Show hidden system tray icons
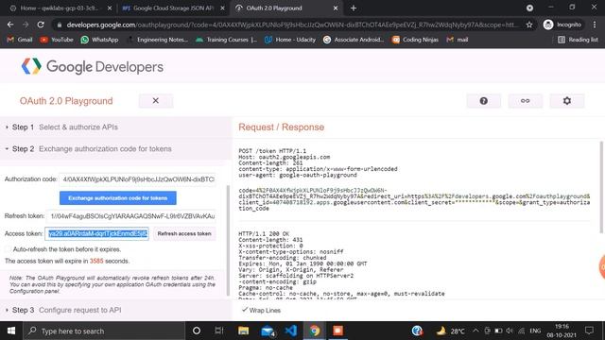Image resolution: width=605 pixels, height=340 pixels. tap(475, 331)
